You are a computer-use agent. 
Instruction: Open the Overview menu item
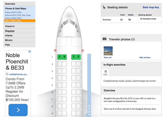[10, 4]
